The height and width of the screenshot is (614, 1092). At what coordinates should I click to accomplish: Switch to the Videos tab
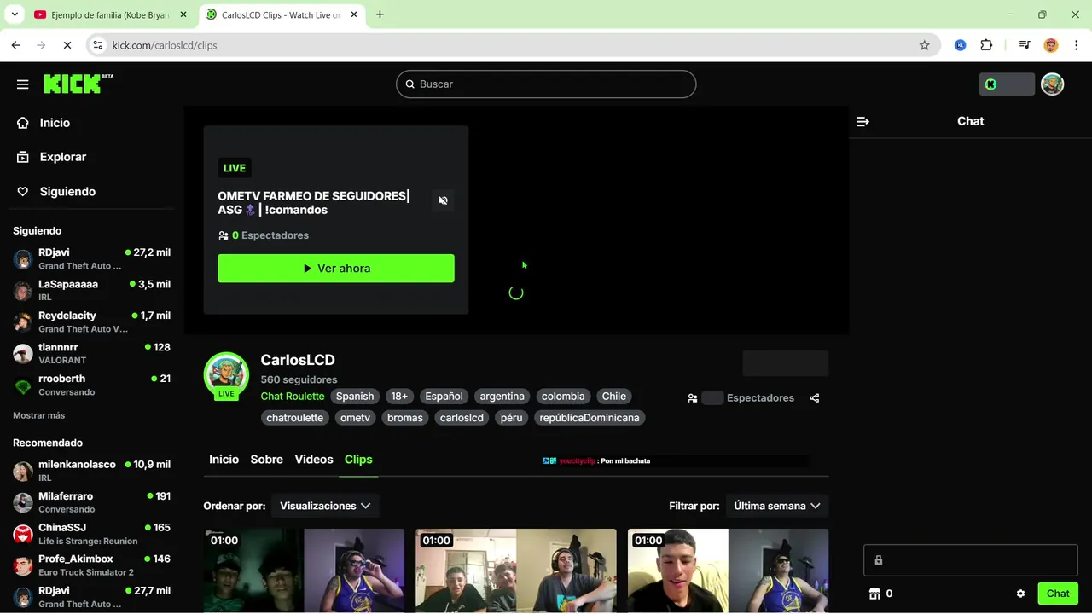click(x=314, y=460)
